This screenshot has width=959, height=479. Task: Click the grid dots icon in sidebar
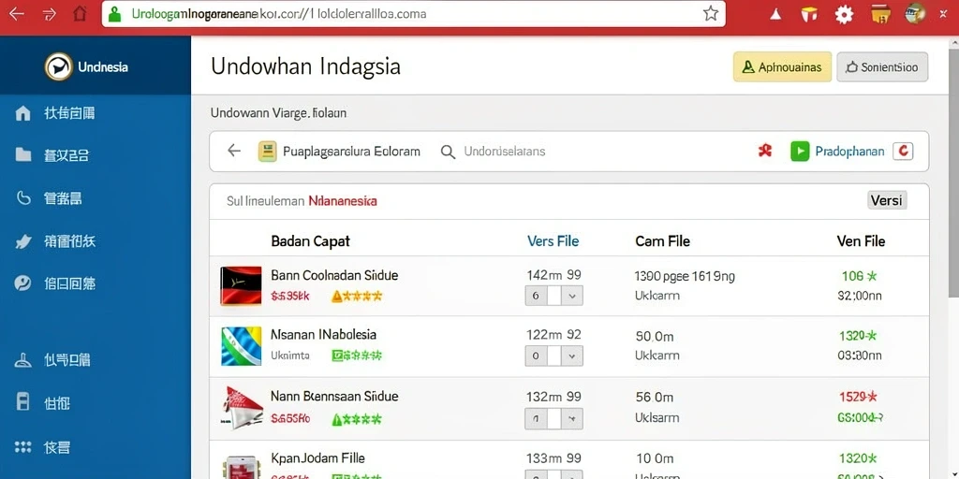[x=22, y=447]
